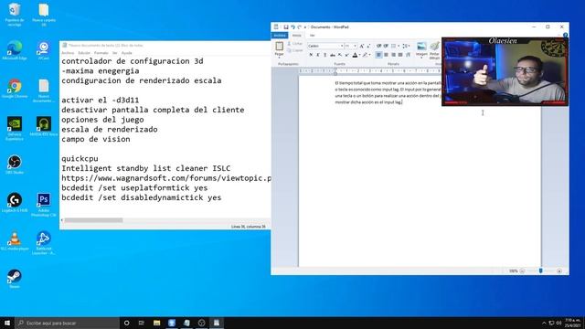The width and height of the screenshot is (585, 329).
Task: Open the GeForce Experience desktop icon
Action: click(x=15, y=129)
